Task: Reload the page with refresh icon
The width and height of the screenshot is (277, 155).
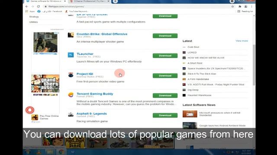Action: click(39, 6)
